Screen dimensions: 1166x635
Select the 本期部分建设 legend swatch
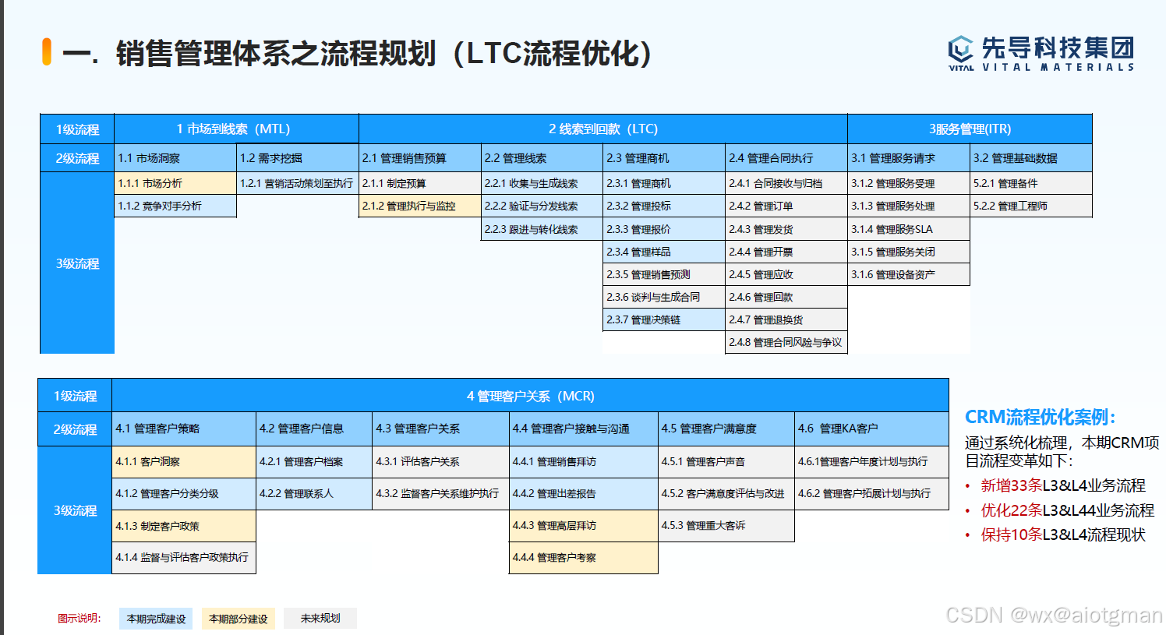(x=238, y=619)
